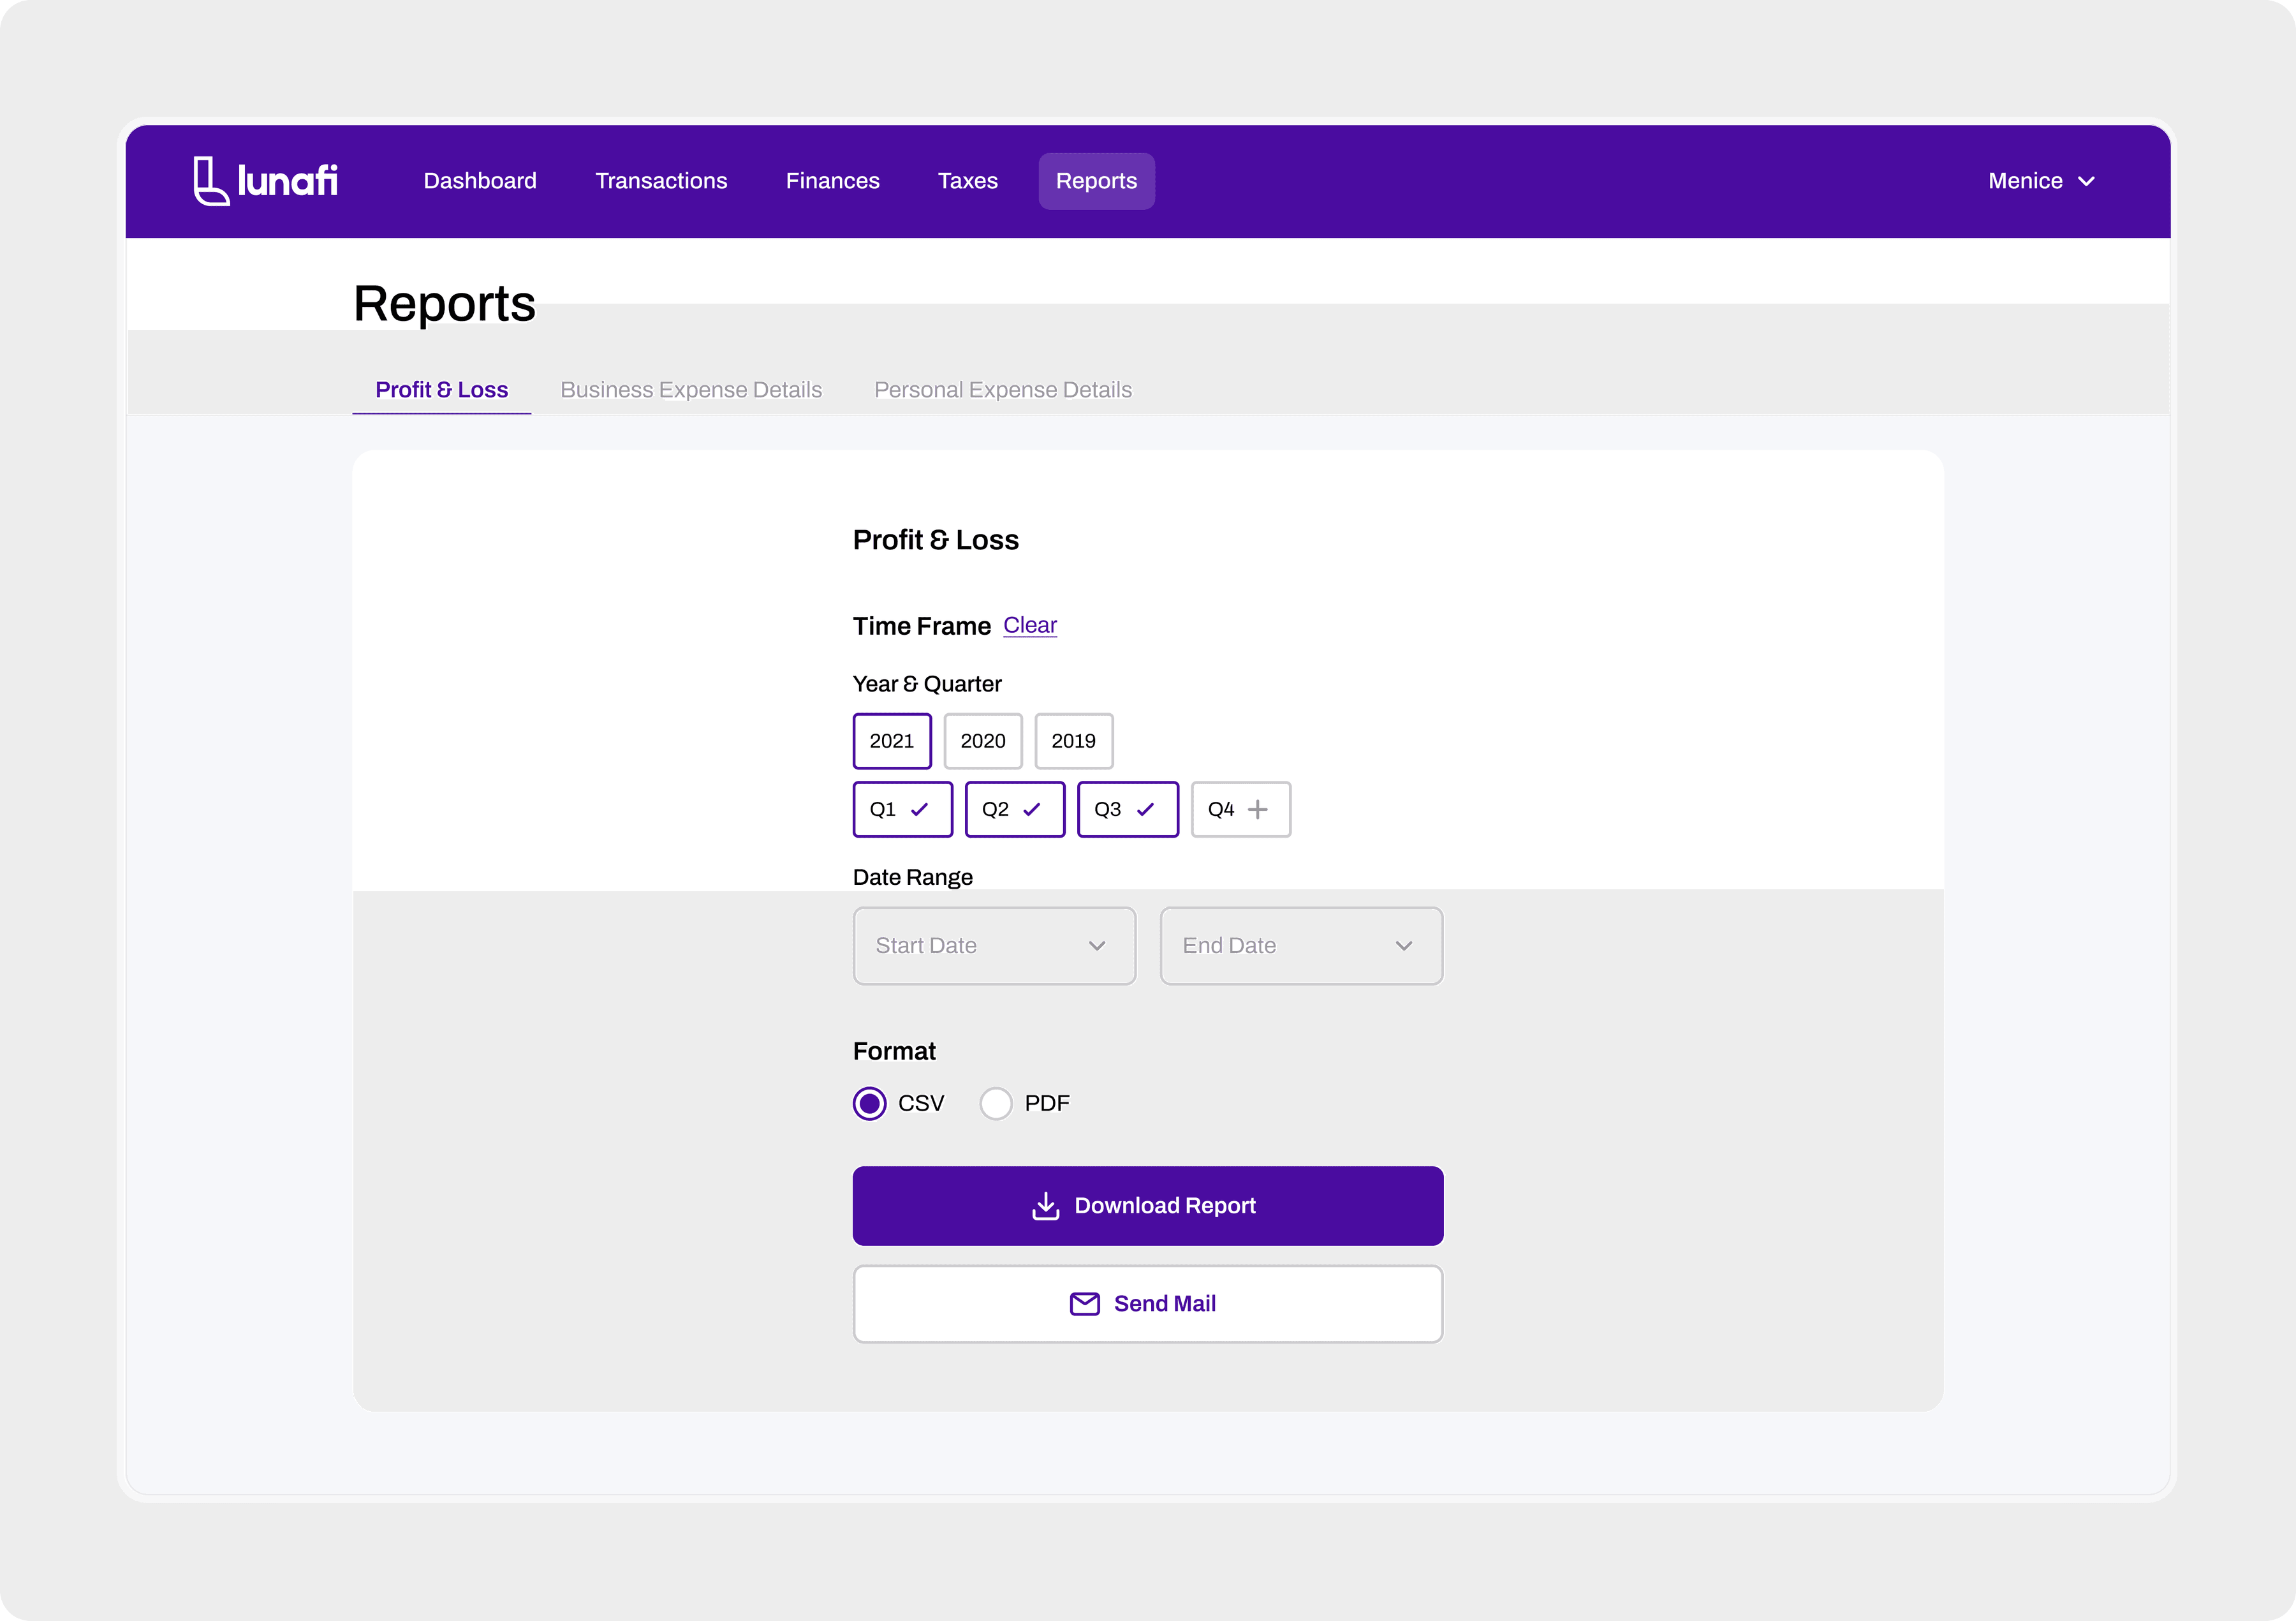Click the Profit & Loss card heading

(x=935, y=540)
